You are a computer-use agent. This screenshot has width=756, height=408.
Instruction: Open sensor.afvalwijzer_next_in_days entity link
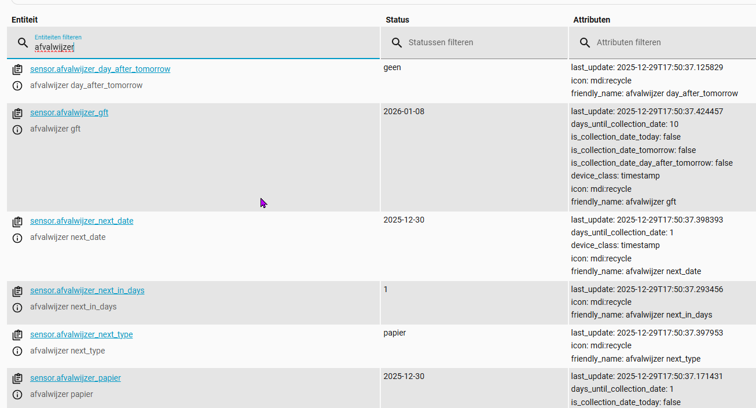pyautogui.click(x=87, y=290)
